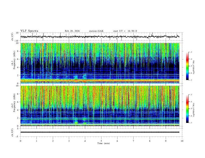Viewport: 205px width, 158px height.
Task: Select the "ch.2 Frequency (kHz)" axis label
Action: [13, 103]
